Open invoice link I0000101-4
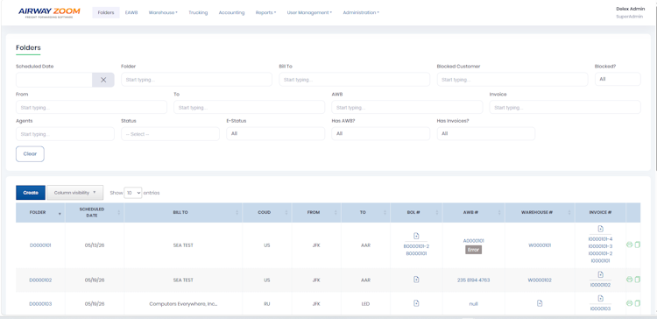This screenshot has width=657, height=319. [600, 239]
